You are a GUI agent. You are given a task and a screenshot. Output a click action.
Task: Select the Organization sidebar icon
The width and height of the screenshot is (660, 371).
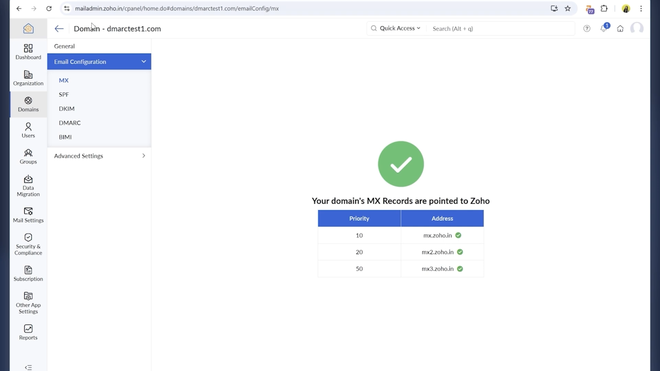[28, 78]
